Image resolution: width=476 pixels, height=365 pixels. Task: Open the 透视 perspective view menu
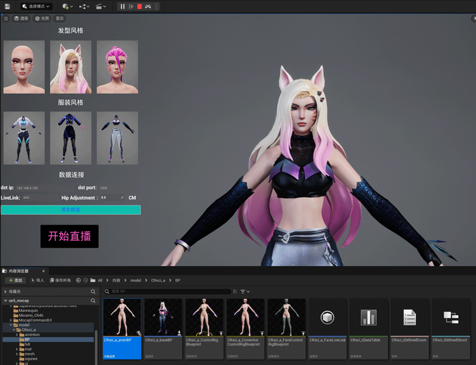point(21,18)
